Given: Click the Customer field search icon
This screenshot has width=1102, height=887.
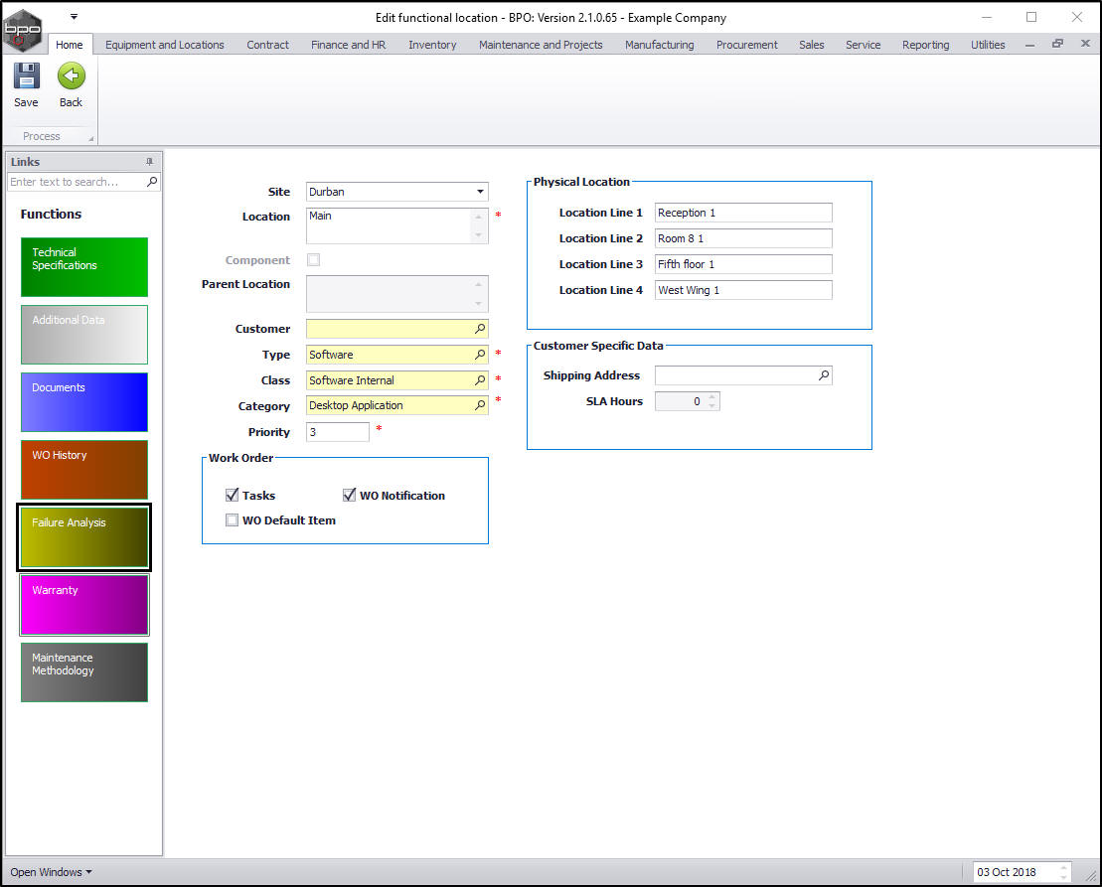Looking at the screenshot, I should tap(480, 329).
